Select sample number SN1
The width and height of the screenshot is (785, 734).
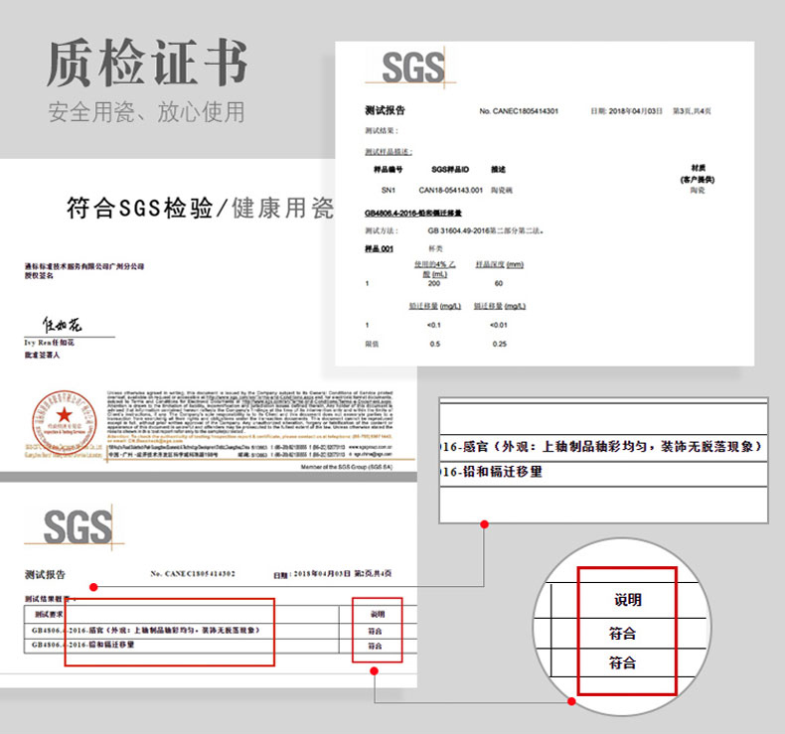388,190
